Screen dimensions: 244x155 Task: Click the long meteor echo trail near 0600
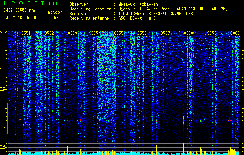[231, 121]
